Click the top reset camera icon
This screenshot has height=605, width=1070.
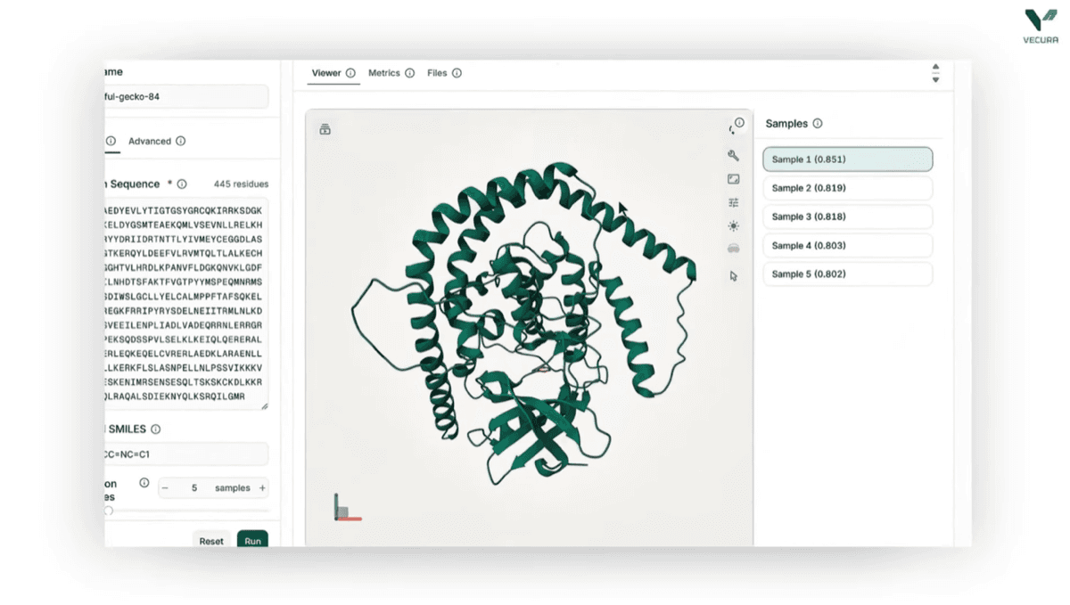tap(734, 128)
